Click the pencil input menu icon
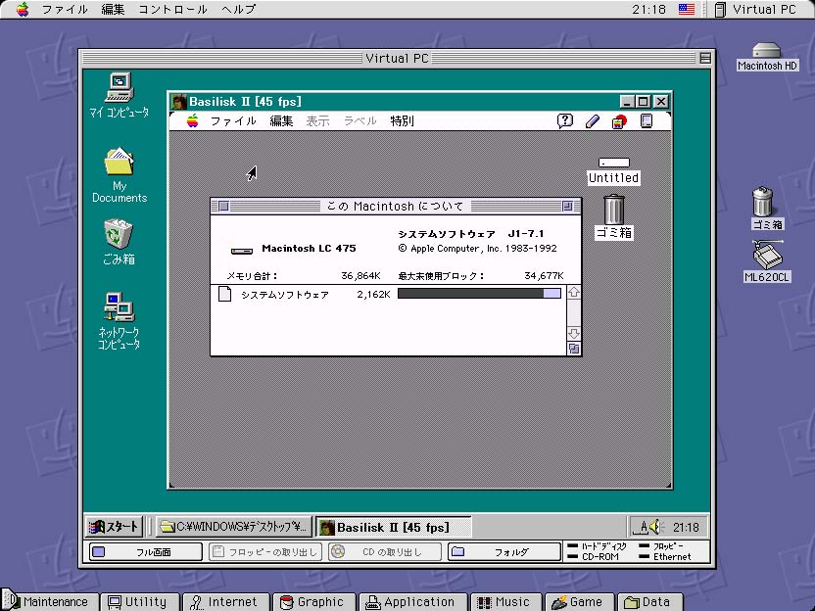The width and height of the screenshot is (815, 611). point(592,121)
